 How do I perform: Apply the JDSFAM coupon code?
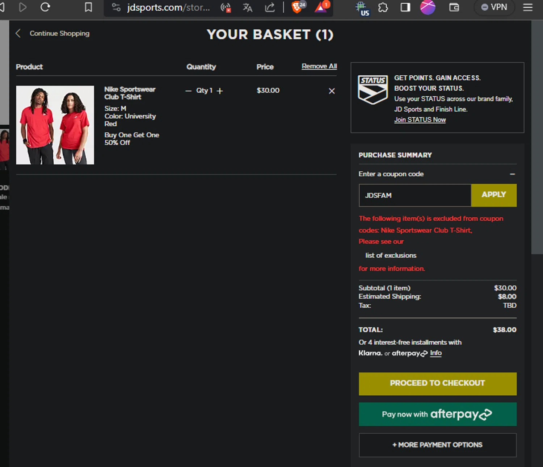coord(494,195)
